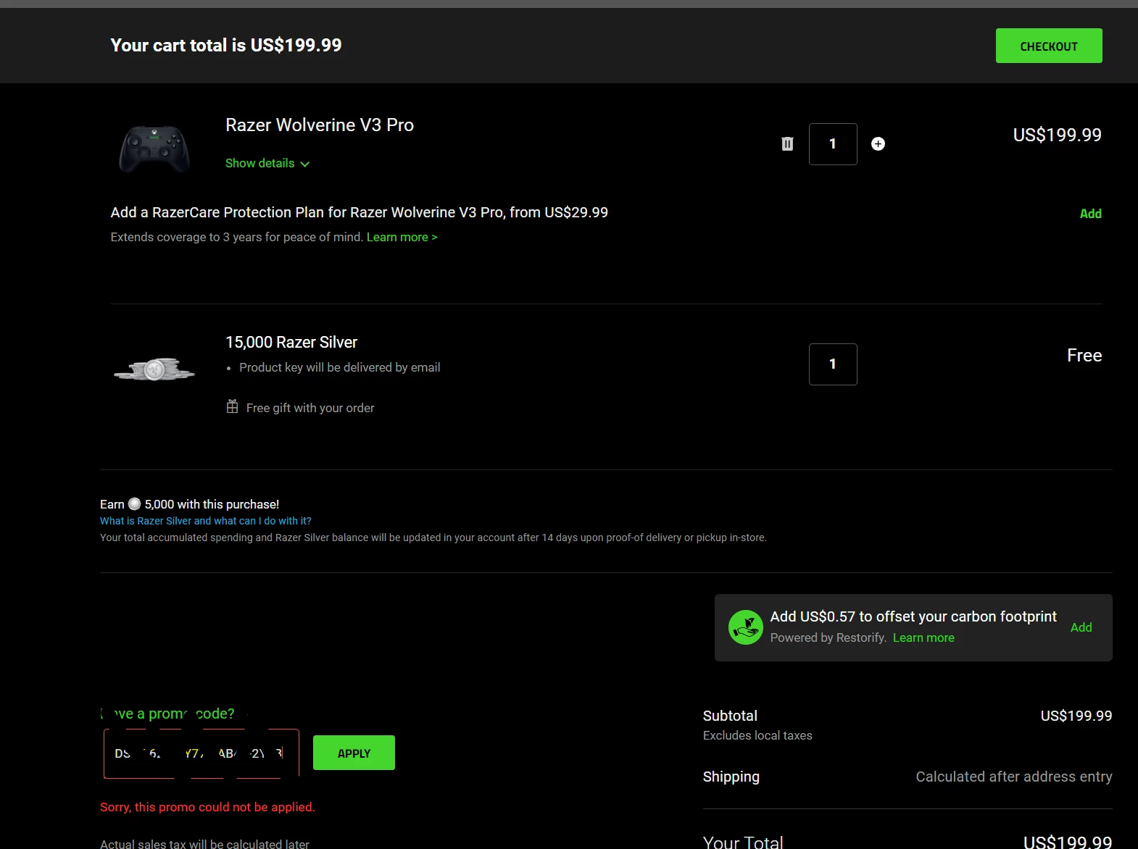Open RazerCare Learn more link
Screen dimensions: 1138x849
(x=402, y=237)
